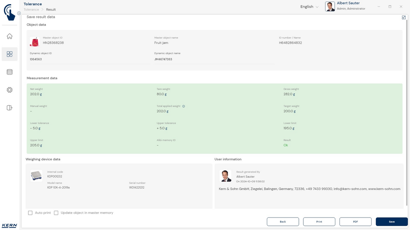Screen dimensions: 410x230
Task: Click the logout icon in sidebar
Action: coord(10,108)
